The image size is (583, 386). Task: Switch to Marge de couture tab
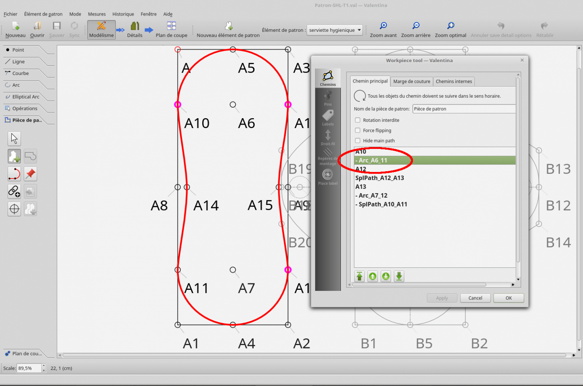[411, 81]
